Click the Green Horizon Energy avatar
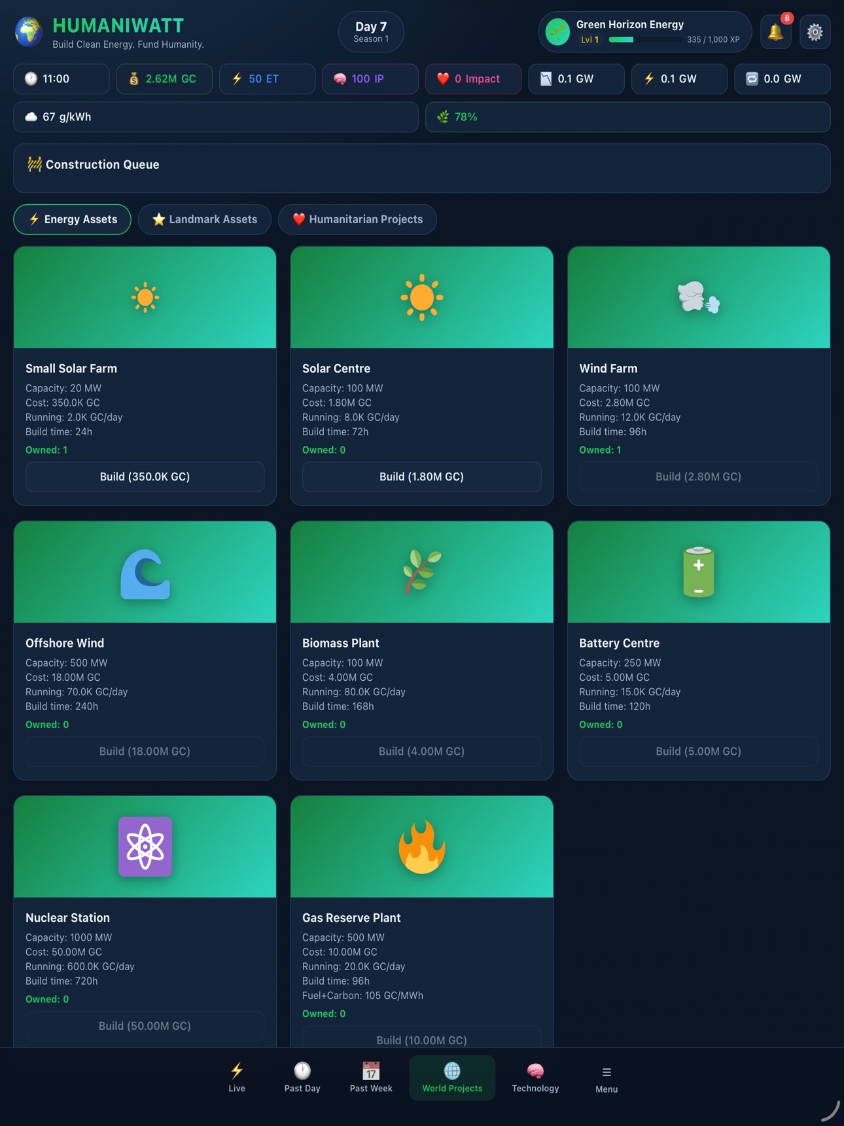 558,32
